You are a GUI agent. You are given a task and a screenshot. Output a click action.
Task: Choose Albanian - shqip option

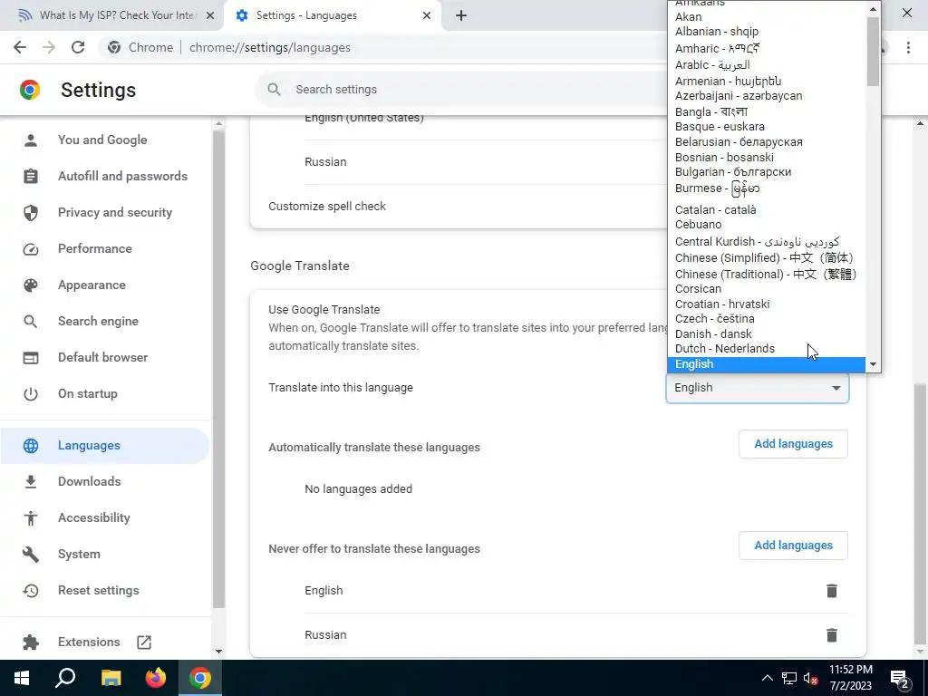click(x=767, y=32)
